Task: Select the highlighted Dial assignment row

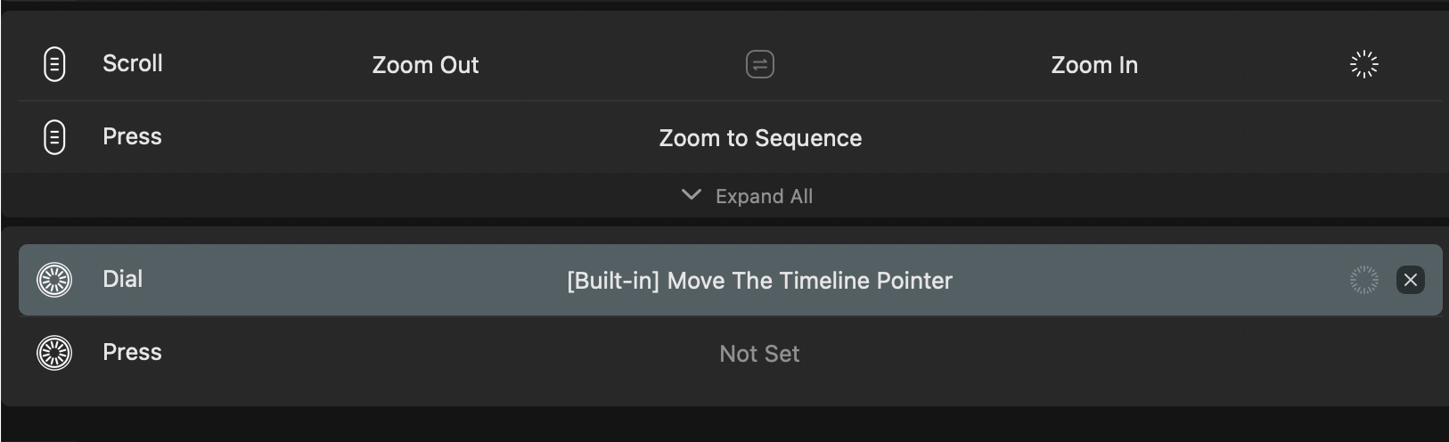Action: click(x=731, y=280)
